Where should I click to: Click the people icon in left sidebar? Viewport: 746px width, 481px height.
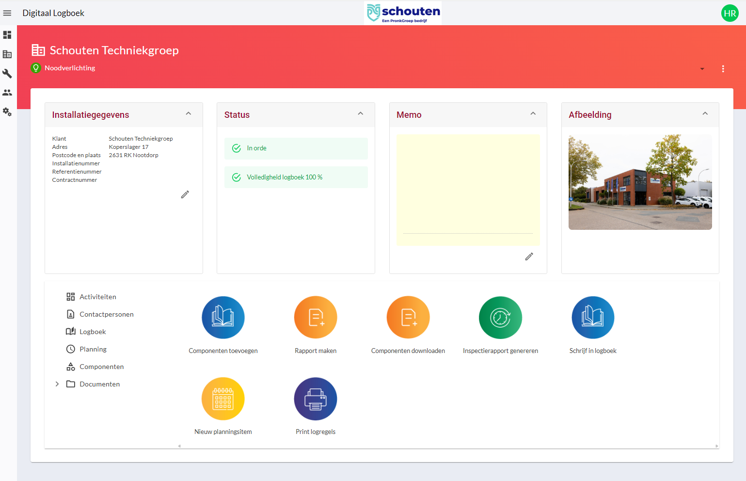(x=7, y=92)
